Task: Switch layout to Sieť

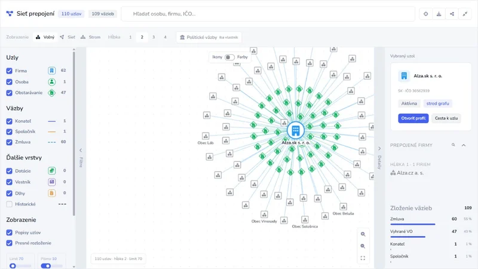Action: [x=68, y=37]
